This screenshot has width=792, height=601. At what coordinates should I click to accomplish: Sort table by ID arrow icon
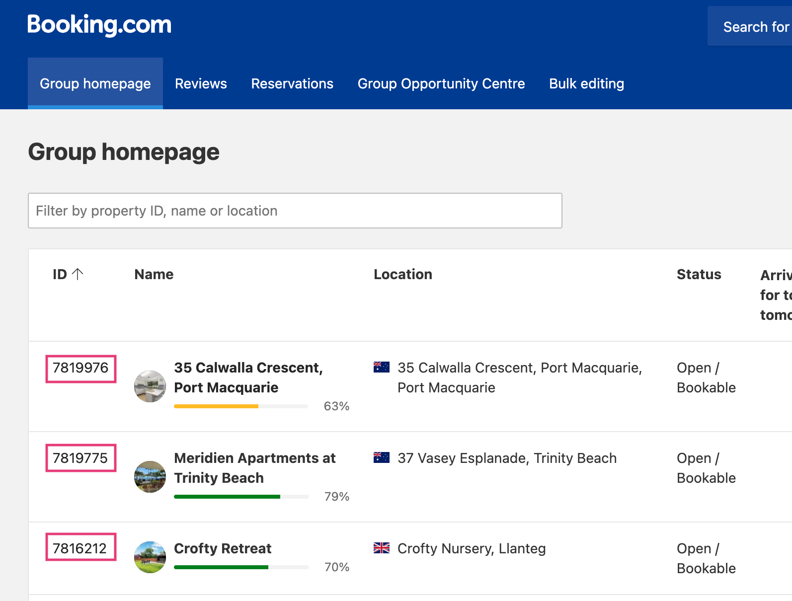pyautogui.click(x=78, y=274)
